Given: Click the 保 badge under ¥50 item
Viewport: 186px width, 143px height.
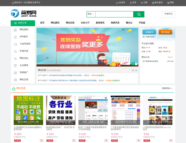Looking at the screenshot, I should [x=171, y=140].
